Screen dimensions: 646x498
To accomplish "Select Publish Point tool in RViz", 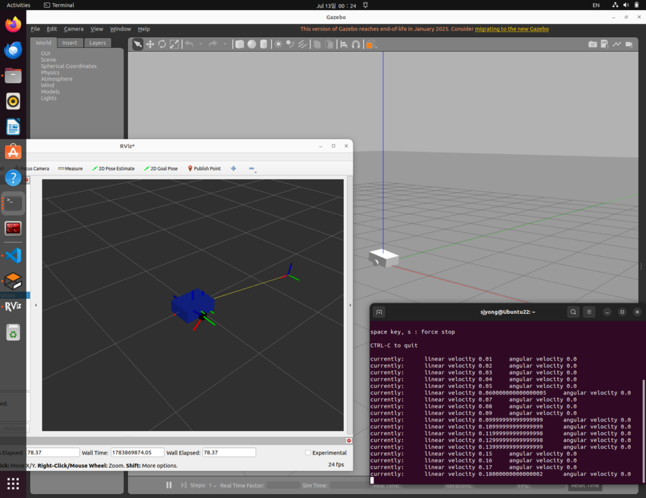I will pyautogui.click(x=204, y=168).
